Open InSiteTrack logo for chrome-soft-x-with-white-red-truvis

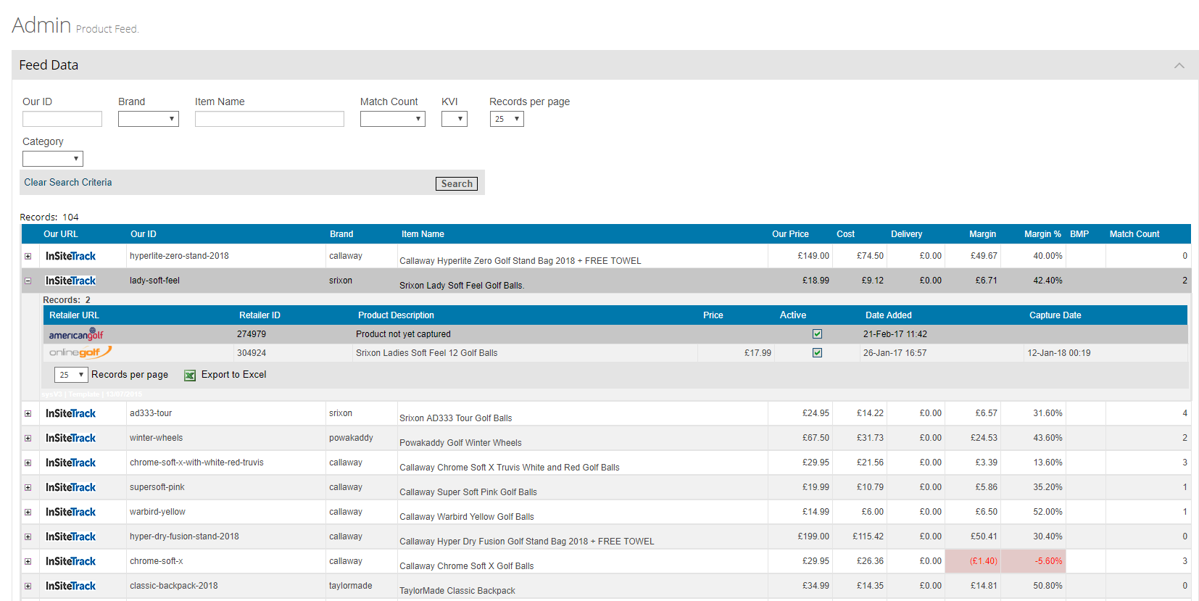(70, 463)
